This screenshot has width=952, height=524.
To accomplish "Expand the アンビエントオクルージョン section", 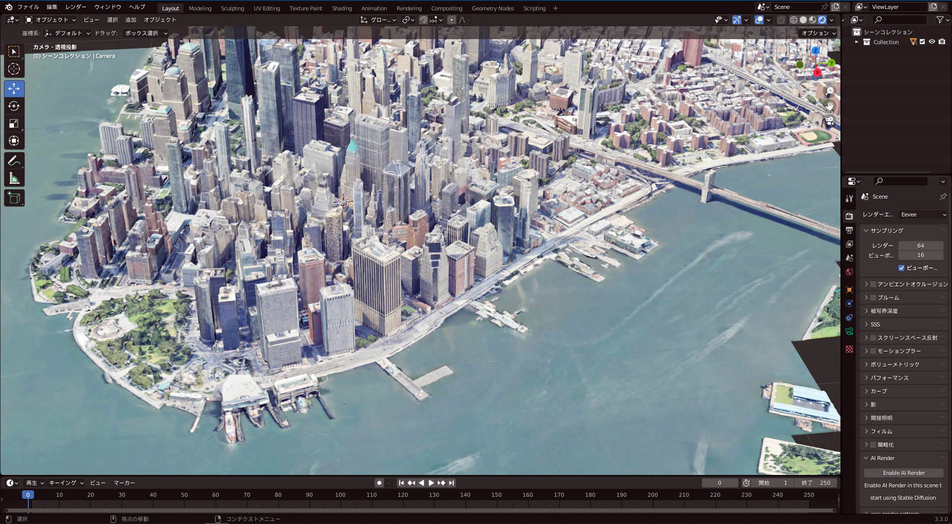I will click(x=866, y=284).
